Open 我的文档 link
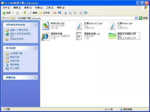The image size is (150, 112). (x=14, y=57)
